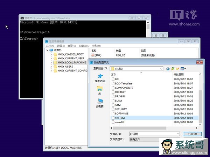The width and height of the screenshot is (210, 157).
Task: Collapse the Computer root node in registry tree
Action: point(47,50)
